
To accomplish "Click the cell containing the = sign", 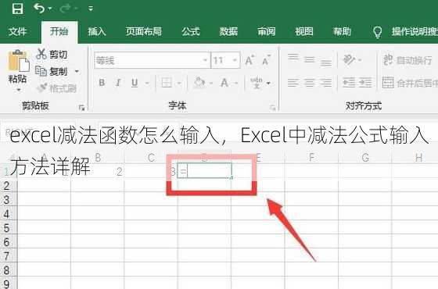I will 204,171.
